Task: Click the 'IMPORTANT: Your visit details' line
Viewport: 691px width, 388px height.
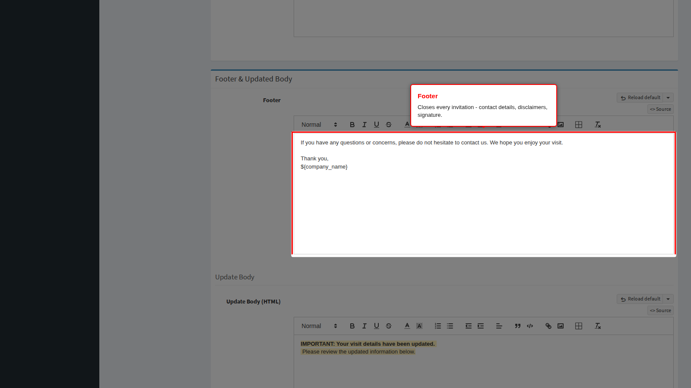Action: (368, 344)
